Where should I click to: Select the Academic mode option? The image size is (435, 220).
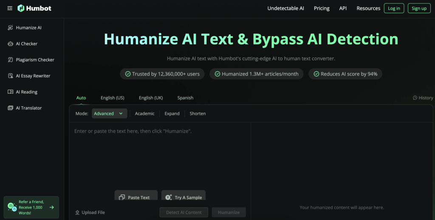144,113
